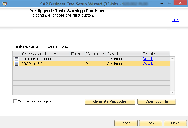Open Details link for SBODemoUS
188x128 pixels.
pos(148,64)
